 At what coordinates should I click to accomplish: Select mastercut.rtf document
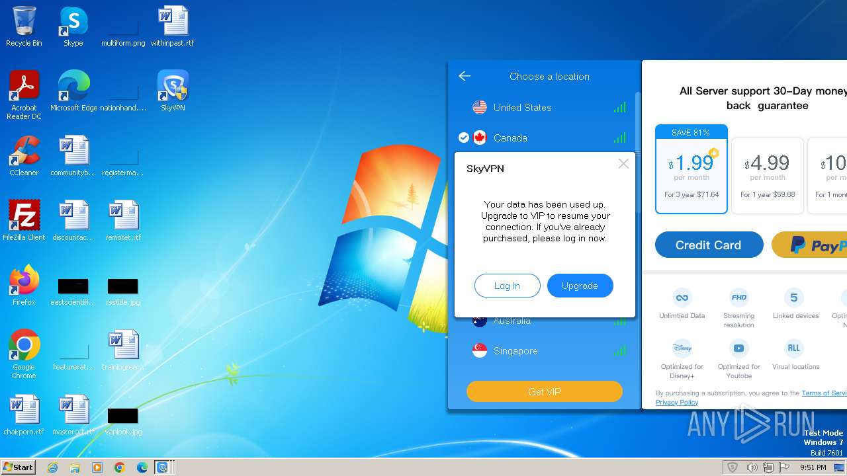(73, 415)
